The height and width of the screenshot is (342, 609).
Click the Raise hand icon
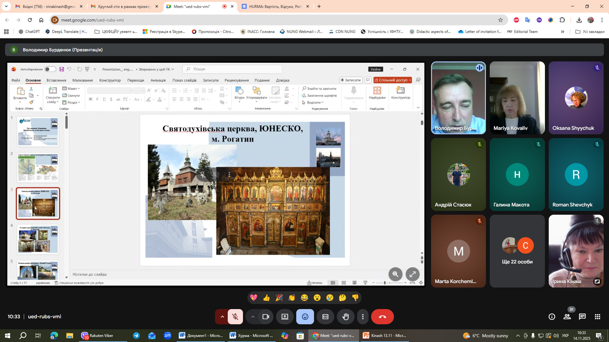pos(345,317)
